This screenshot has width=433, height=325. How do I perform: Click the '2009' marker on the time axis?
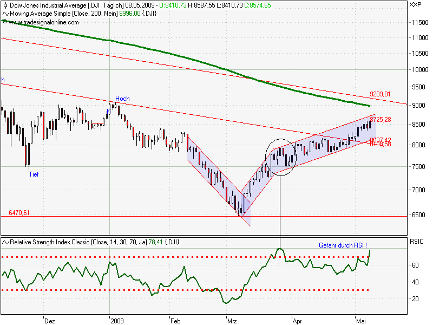coord(117,321)
